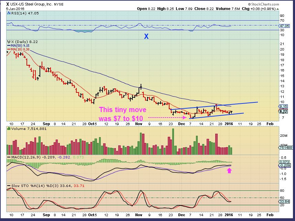Click the Chg +0.08 (+0.98%) value
The width and height of the screenshot is (295, 221).
coord(259,9)
